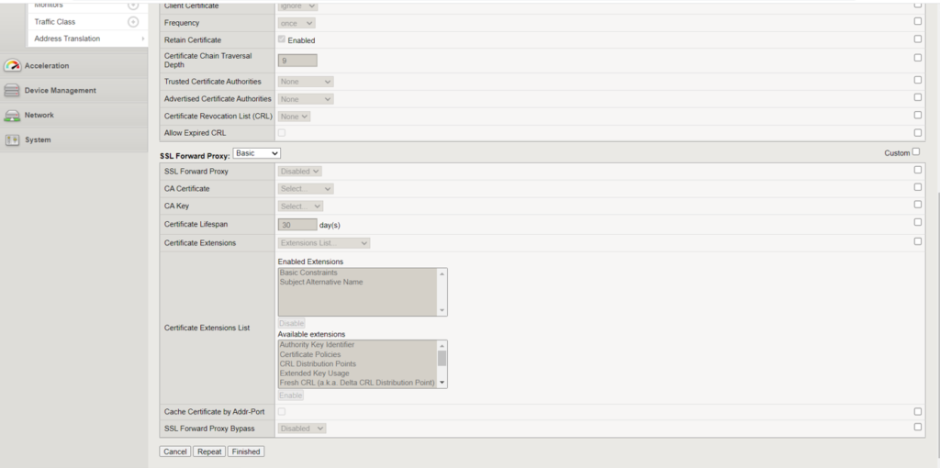
Task: Click the Network icon in sidebar
Action: coord(12,116)
